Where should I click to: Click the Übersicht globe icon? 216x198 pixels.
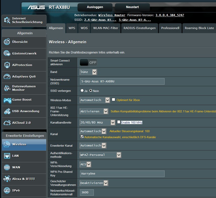pyautogui.click(x=7, y=42)
